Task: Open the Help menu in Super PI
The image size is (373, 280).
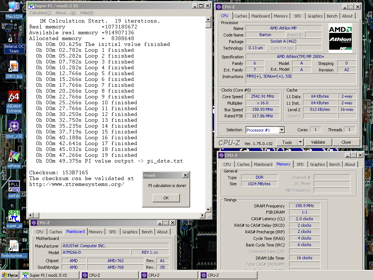Action: pos(87,13)
